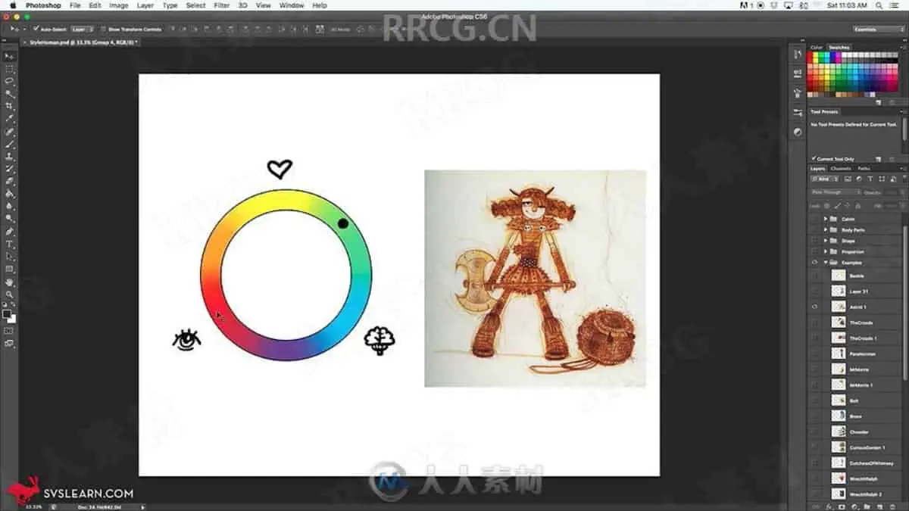Screen dimensions: 909x511
Task: Select the Pen tool
Action: pyautogui.click(x=10, y=232)
